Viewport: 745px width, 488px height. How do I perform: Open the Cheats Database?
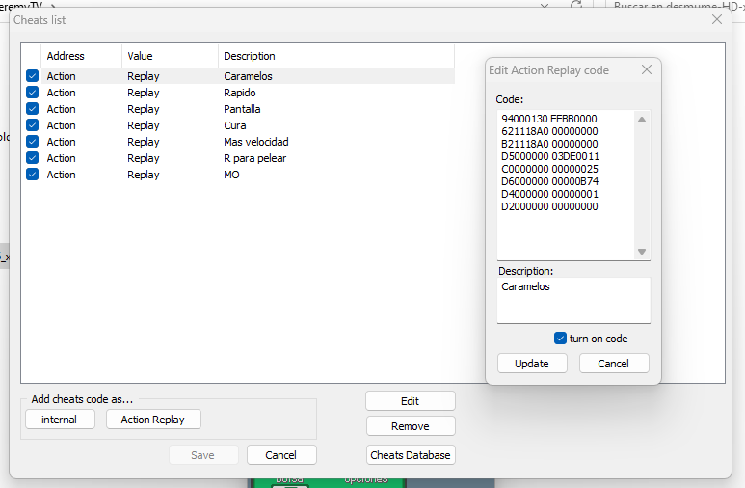pyautogui.click(x=410, y=455)
